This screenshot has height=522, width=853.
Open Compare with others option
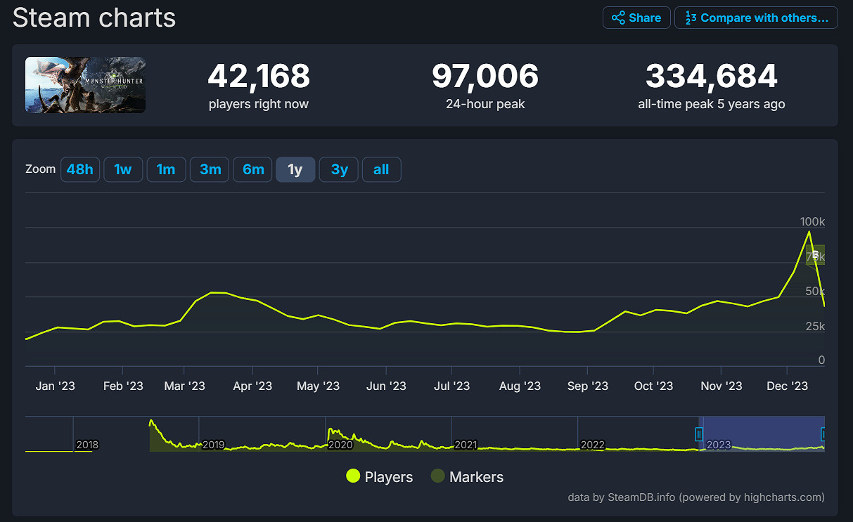coord(756,18)
